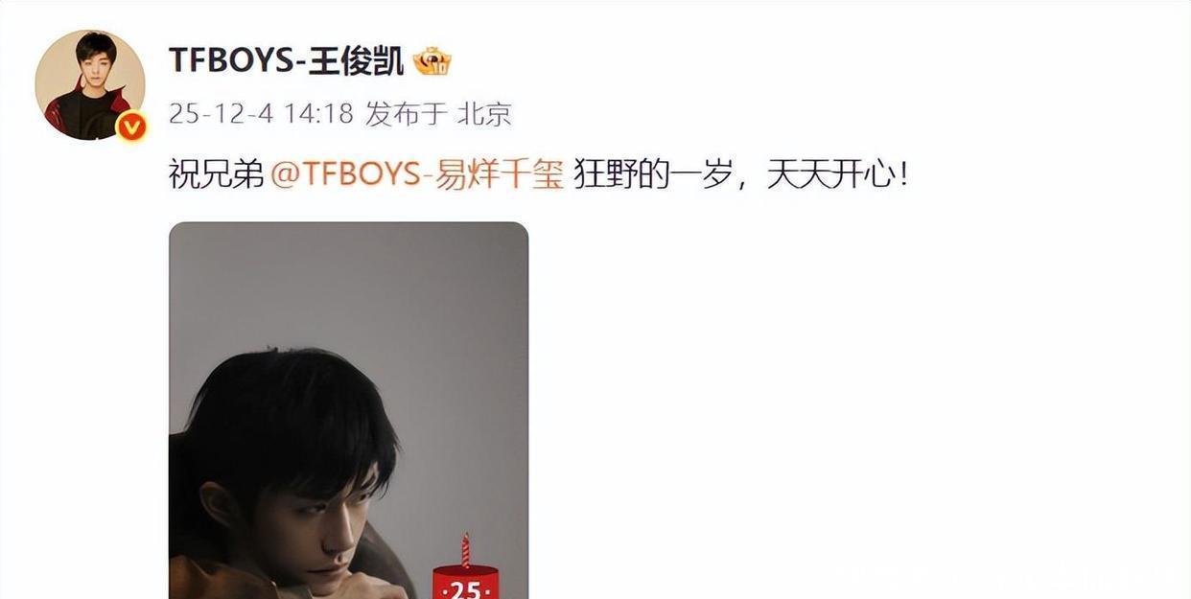Screen dimensions: 1191x599
Task: Open the attached post photo
Action: click(x=348, y=411)
